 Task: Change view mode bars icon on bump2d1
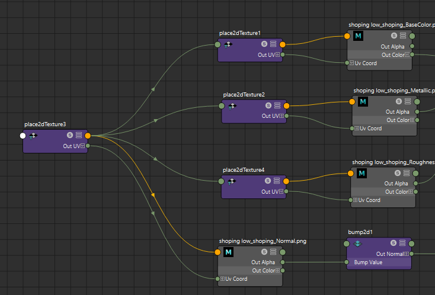tap(402, 243)
